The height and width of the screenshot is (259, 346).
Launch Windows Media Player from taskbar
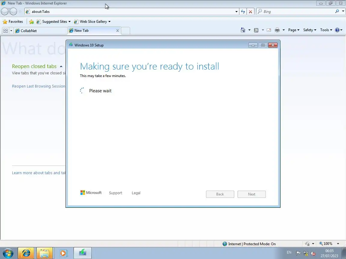click(63, 253)
